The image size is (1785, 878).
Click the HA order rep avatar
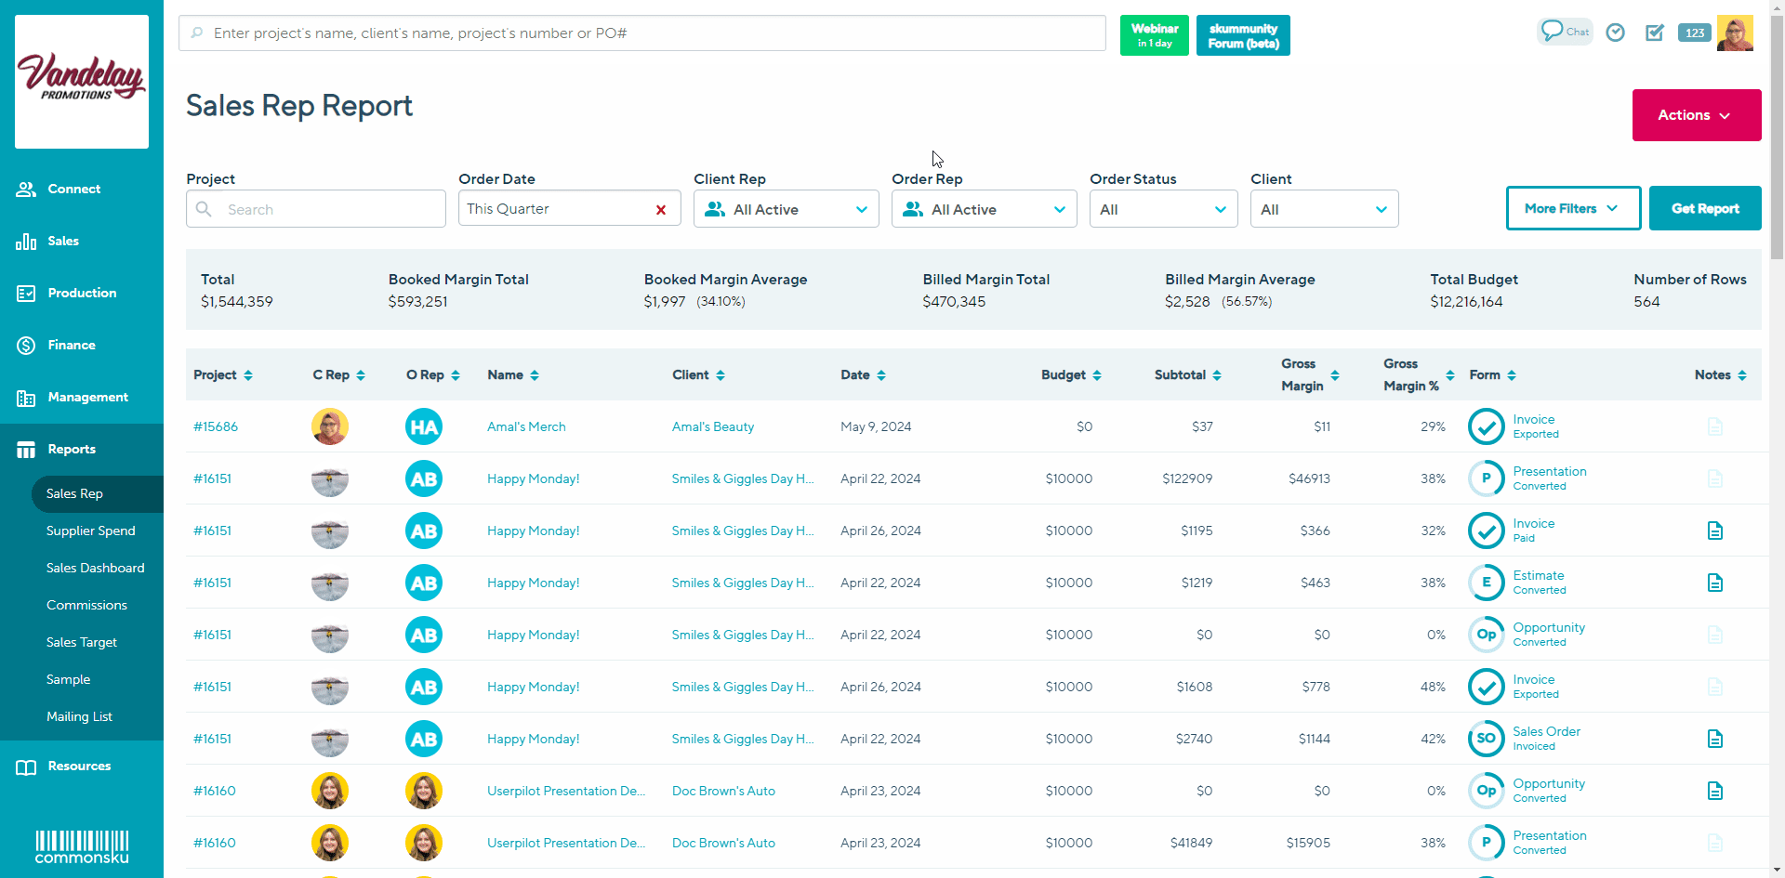(x=424, y=426)
